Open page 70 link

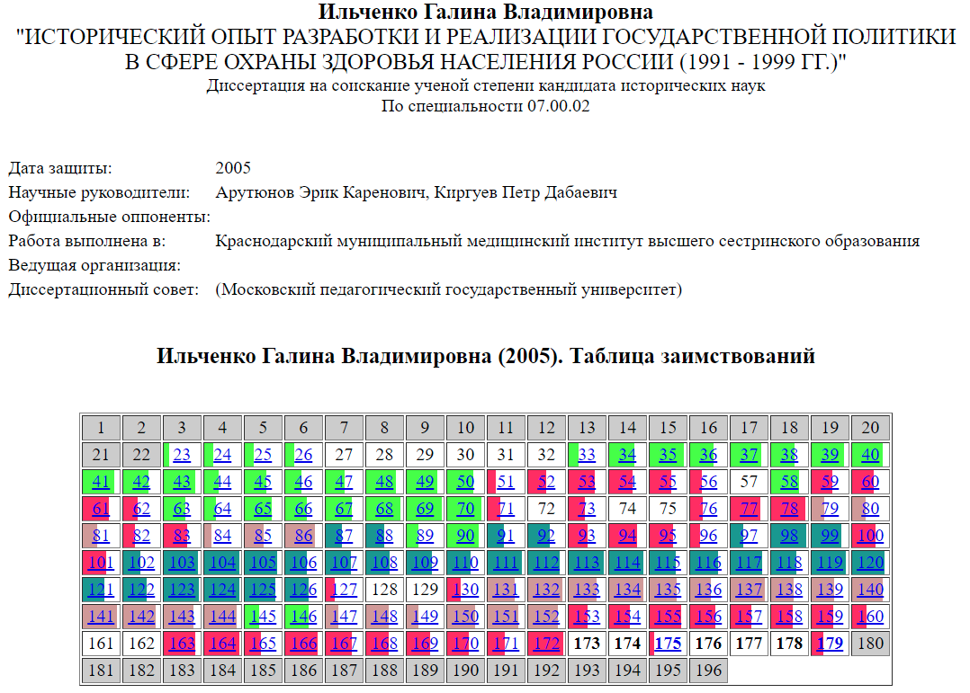point(465,509)
